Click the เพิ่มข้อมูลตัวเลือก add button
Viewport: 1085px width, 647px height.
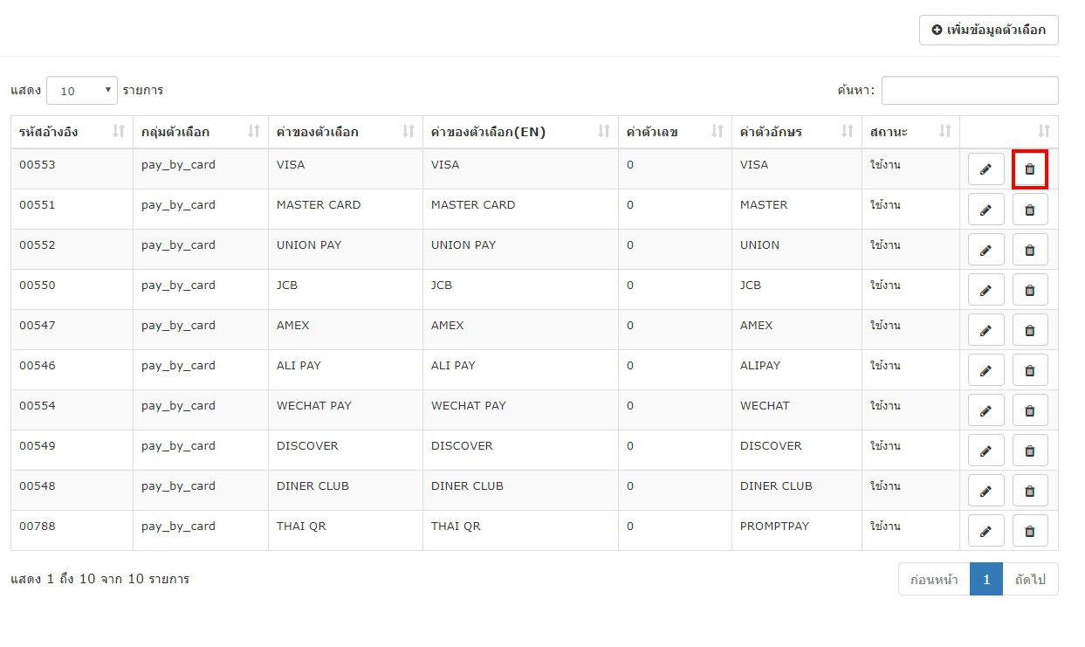coord(988,30)
